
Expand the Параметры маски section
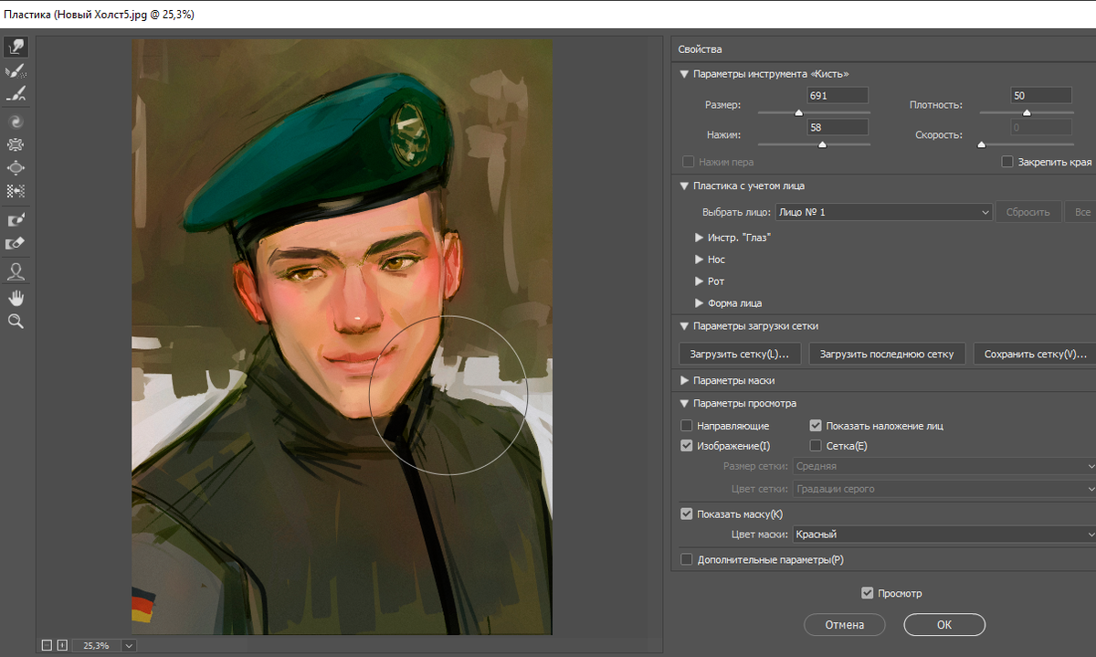(x=684, y=380)
